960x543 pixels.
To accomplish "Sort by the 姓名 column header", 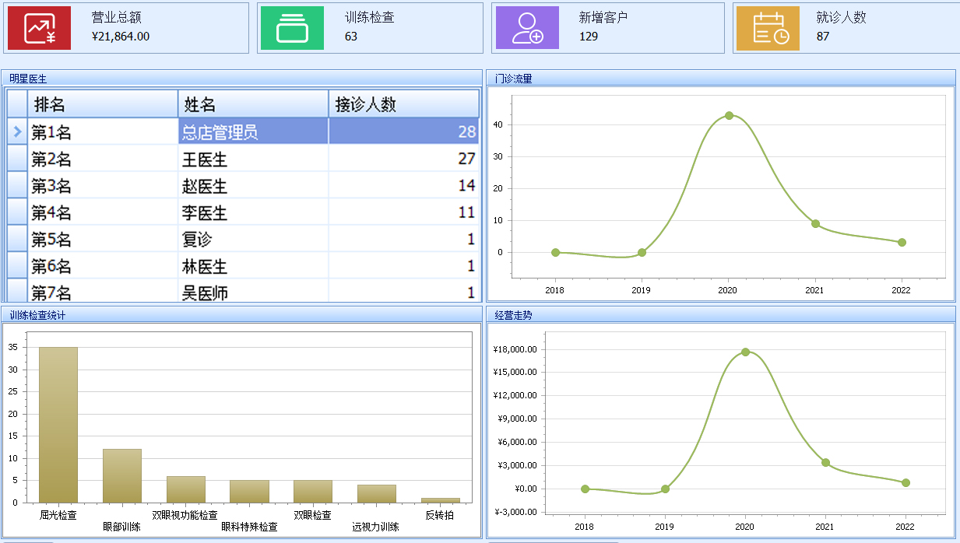I will pos(254,104).
